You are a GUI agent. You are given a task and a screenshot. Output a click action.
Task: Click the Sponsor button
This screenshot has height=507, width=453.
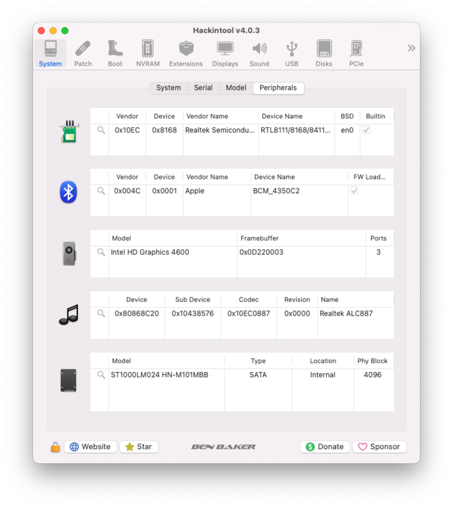(x=379, y=447)
